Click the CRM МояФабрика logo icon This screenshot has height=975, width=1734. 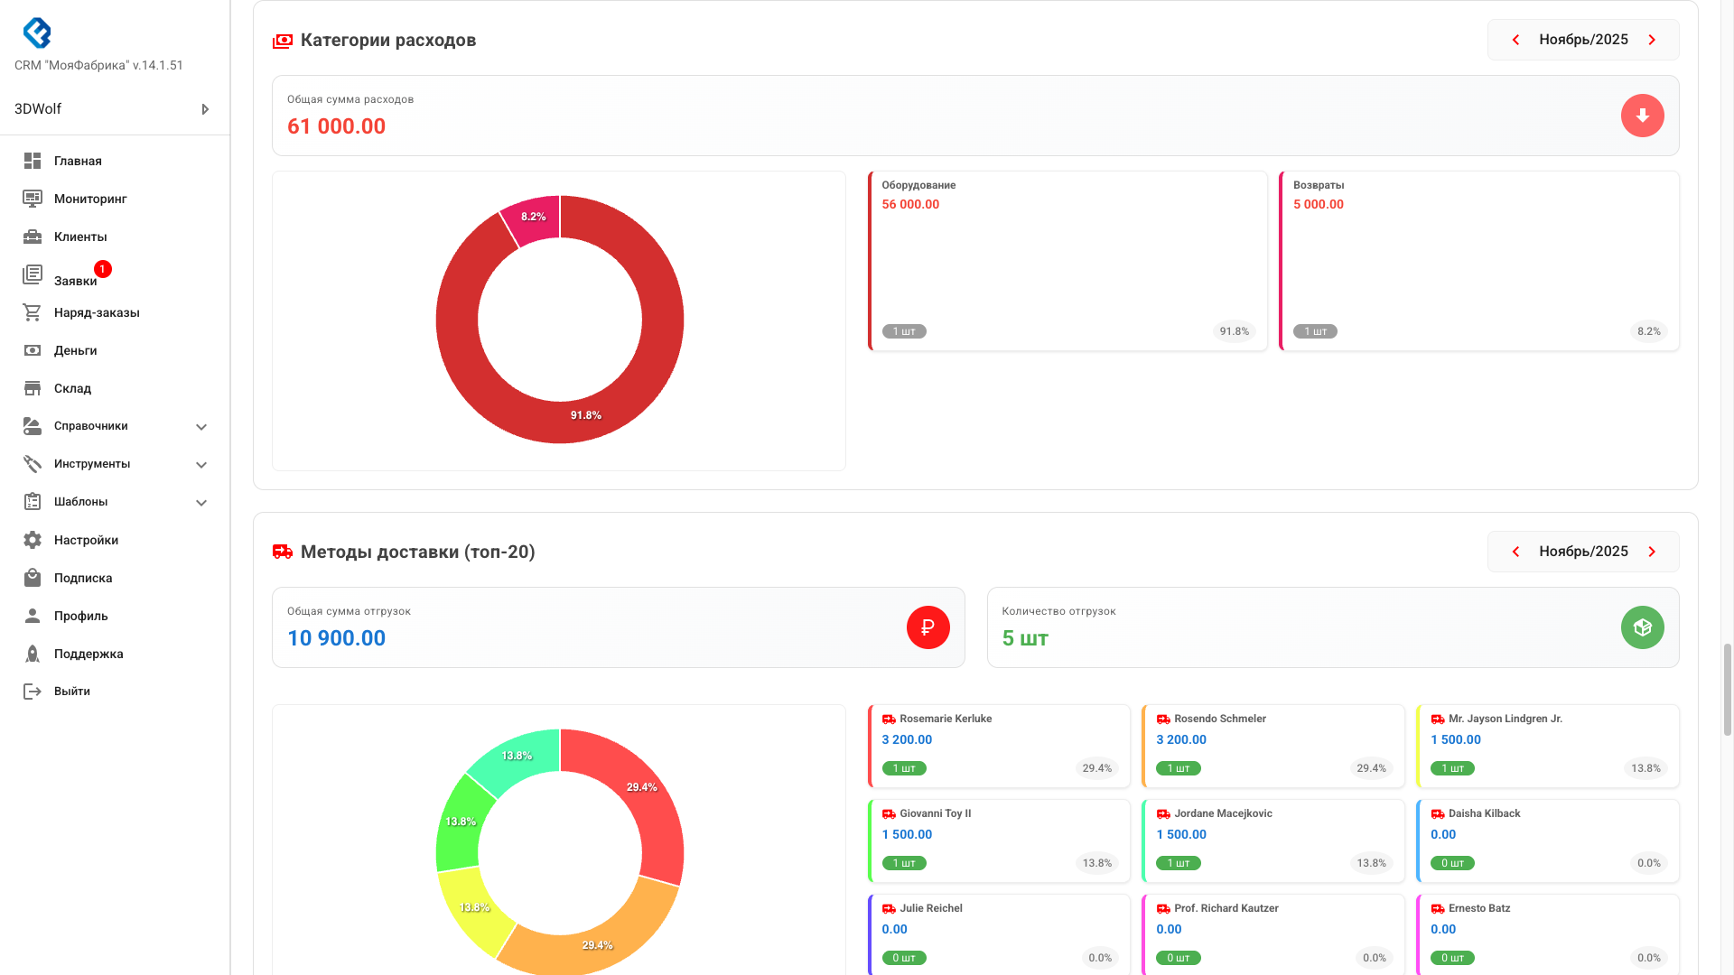click(37, 33)
